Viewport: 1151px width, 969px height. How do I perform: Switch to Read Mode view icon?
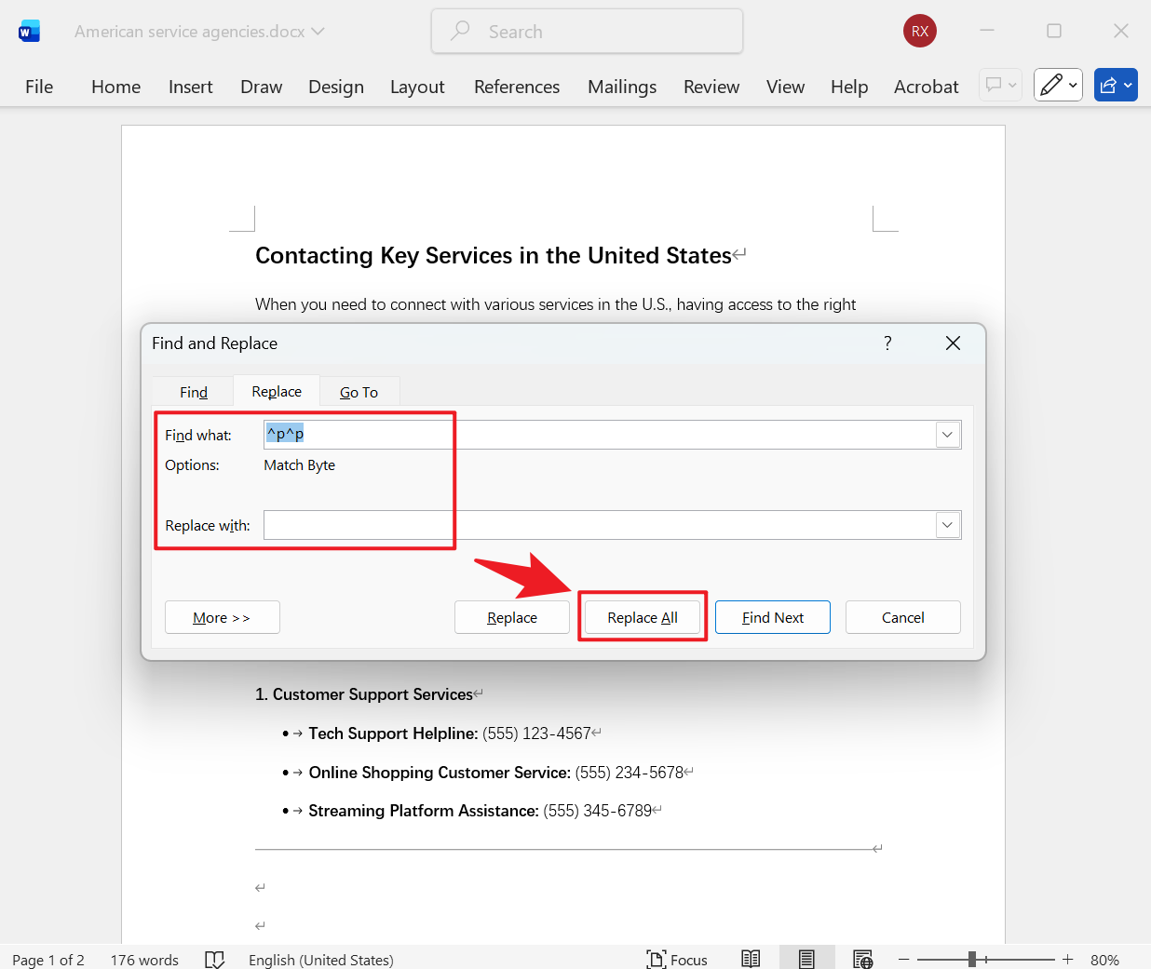click(751, 959)
